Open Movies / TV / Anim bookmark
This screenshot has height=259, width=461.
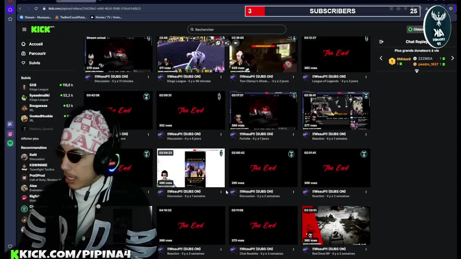click(106, 17)
